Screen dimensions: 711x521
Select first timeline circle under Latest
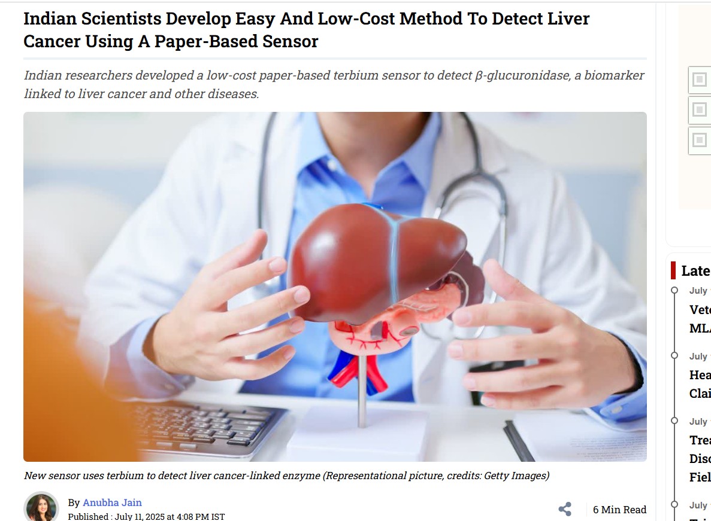[674, 290]
